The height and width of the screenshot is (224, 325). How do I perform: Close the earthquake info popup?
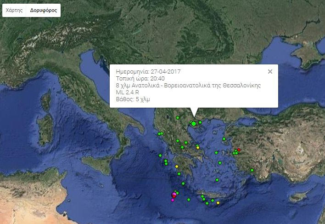pos(270,71)
